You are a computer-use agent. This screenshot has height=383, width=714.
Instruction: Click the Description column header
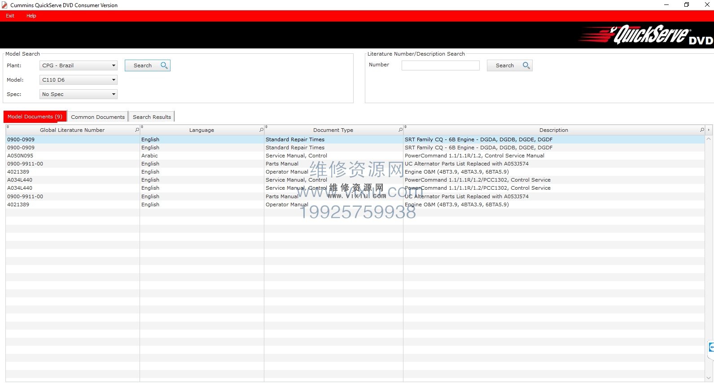554,130
